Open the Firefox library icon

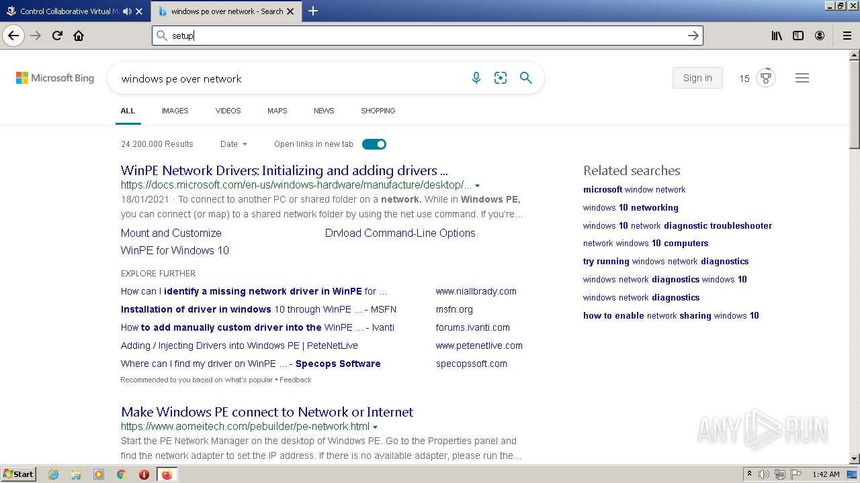[777, 36]
